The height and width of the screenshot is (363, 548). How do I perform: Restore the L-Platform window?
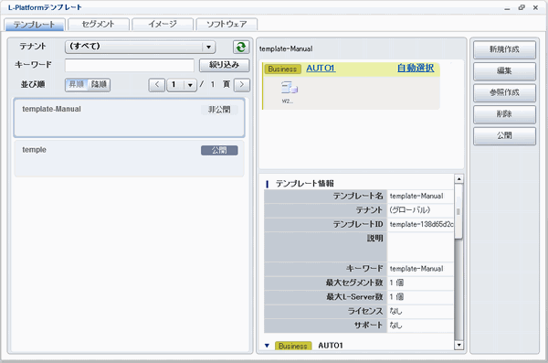pos(522,7)
